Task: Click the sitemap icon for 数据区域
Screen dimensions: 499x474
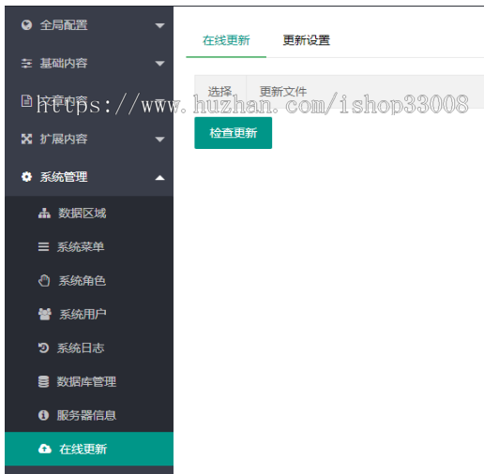Action: pos(44,214)
